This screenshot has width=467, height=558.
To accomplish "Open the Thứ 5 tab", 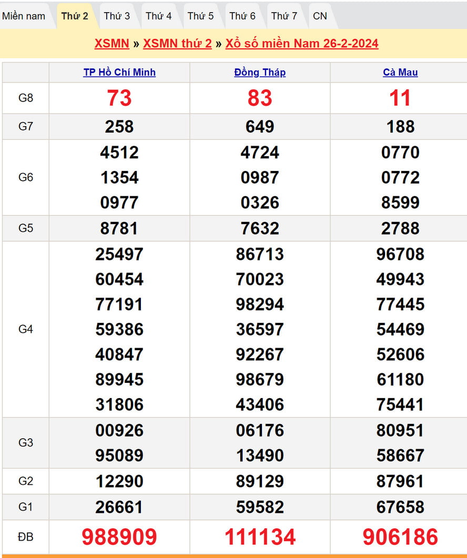I will [200, 16].
